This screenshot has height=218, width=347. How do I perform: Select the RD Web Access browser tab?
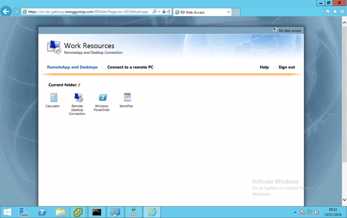point(203,12)
